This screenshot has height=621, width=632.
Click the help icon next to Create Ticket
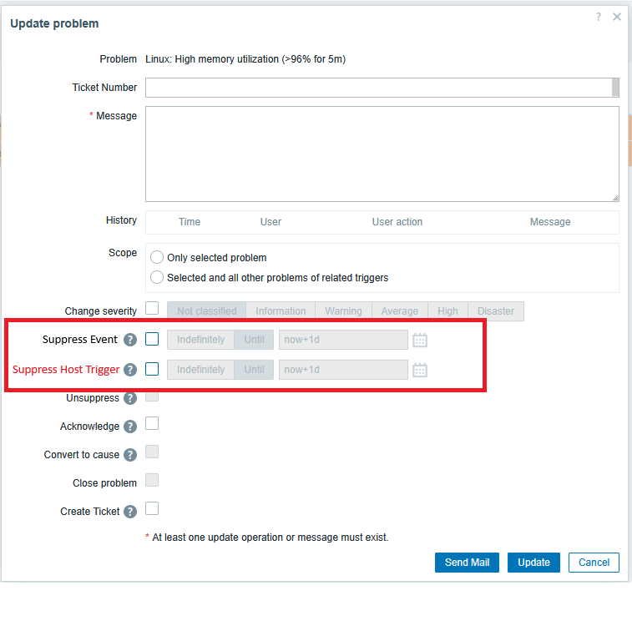tap(130, 512)
